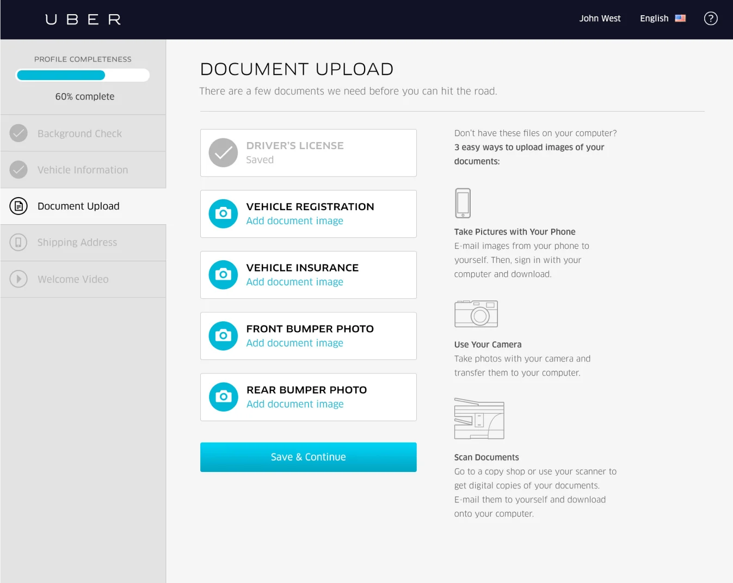
Task: Click the Background Check checkmark icon
Action: pyautogui.click(x=19, y=133)
